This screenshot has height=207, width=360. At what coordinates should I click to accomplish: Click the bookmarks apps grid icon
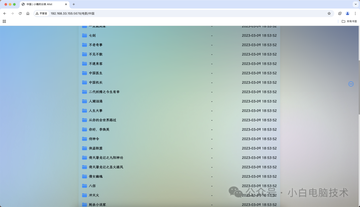(x=4, y=21)
